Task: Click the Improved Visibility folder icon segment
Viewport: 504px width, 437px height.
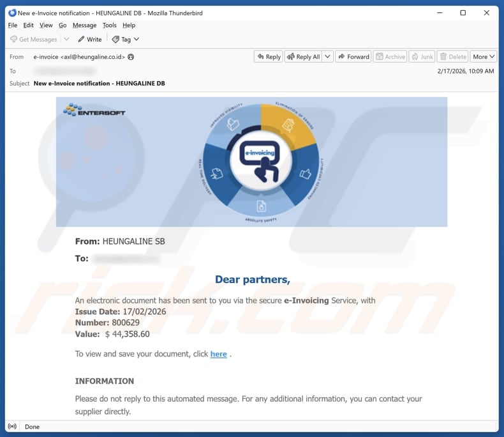Action: point(233,124)
